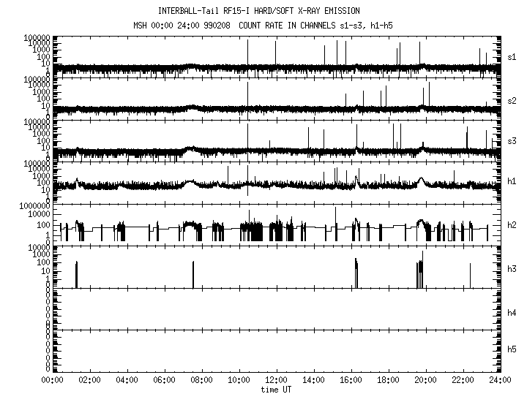Click the h4 channel label

click(x=512, y=313)
